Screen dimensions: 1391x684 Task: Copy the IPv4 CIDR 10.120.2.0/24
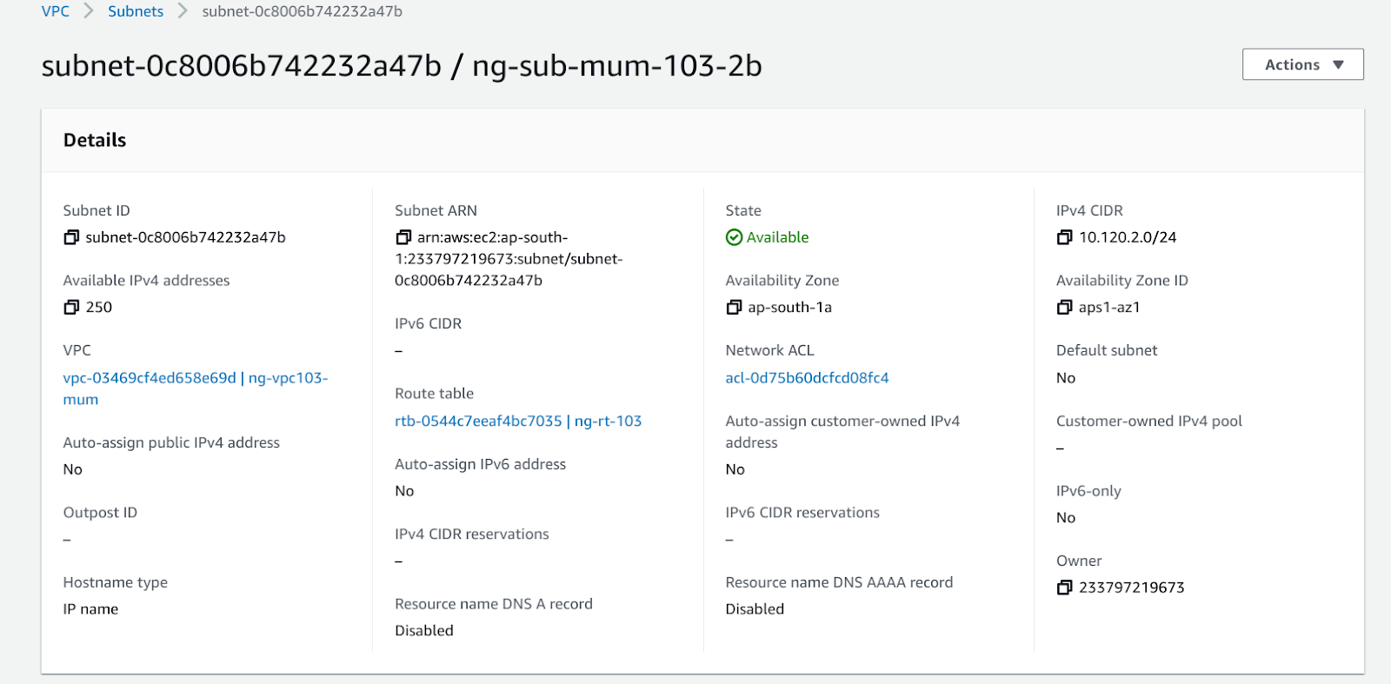coord(1064,237)
